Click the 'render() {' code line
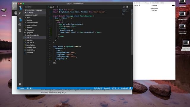 pos(59,20)
